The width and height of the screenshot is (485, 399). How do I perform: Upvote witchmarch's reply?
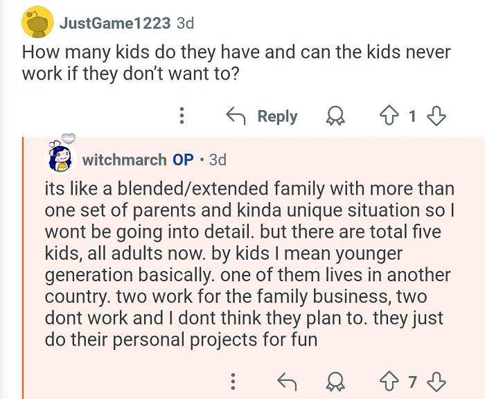tap(389, 382)
